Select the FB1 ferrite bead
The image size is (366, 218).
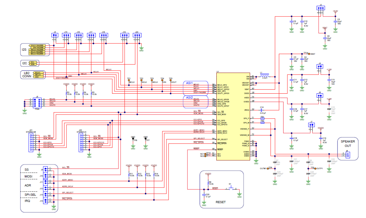click(x=262, y=119)
